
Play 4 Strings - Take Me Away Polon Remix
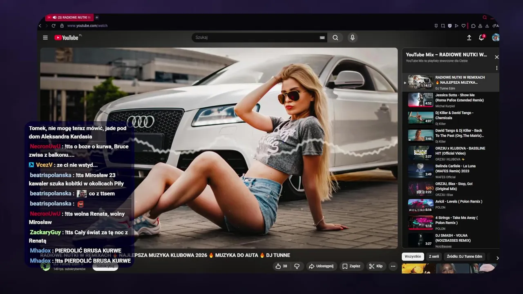451,223
